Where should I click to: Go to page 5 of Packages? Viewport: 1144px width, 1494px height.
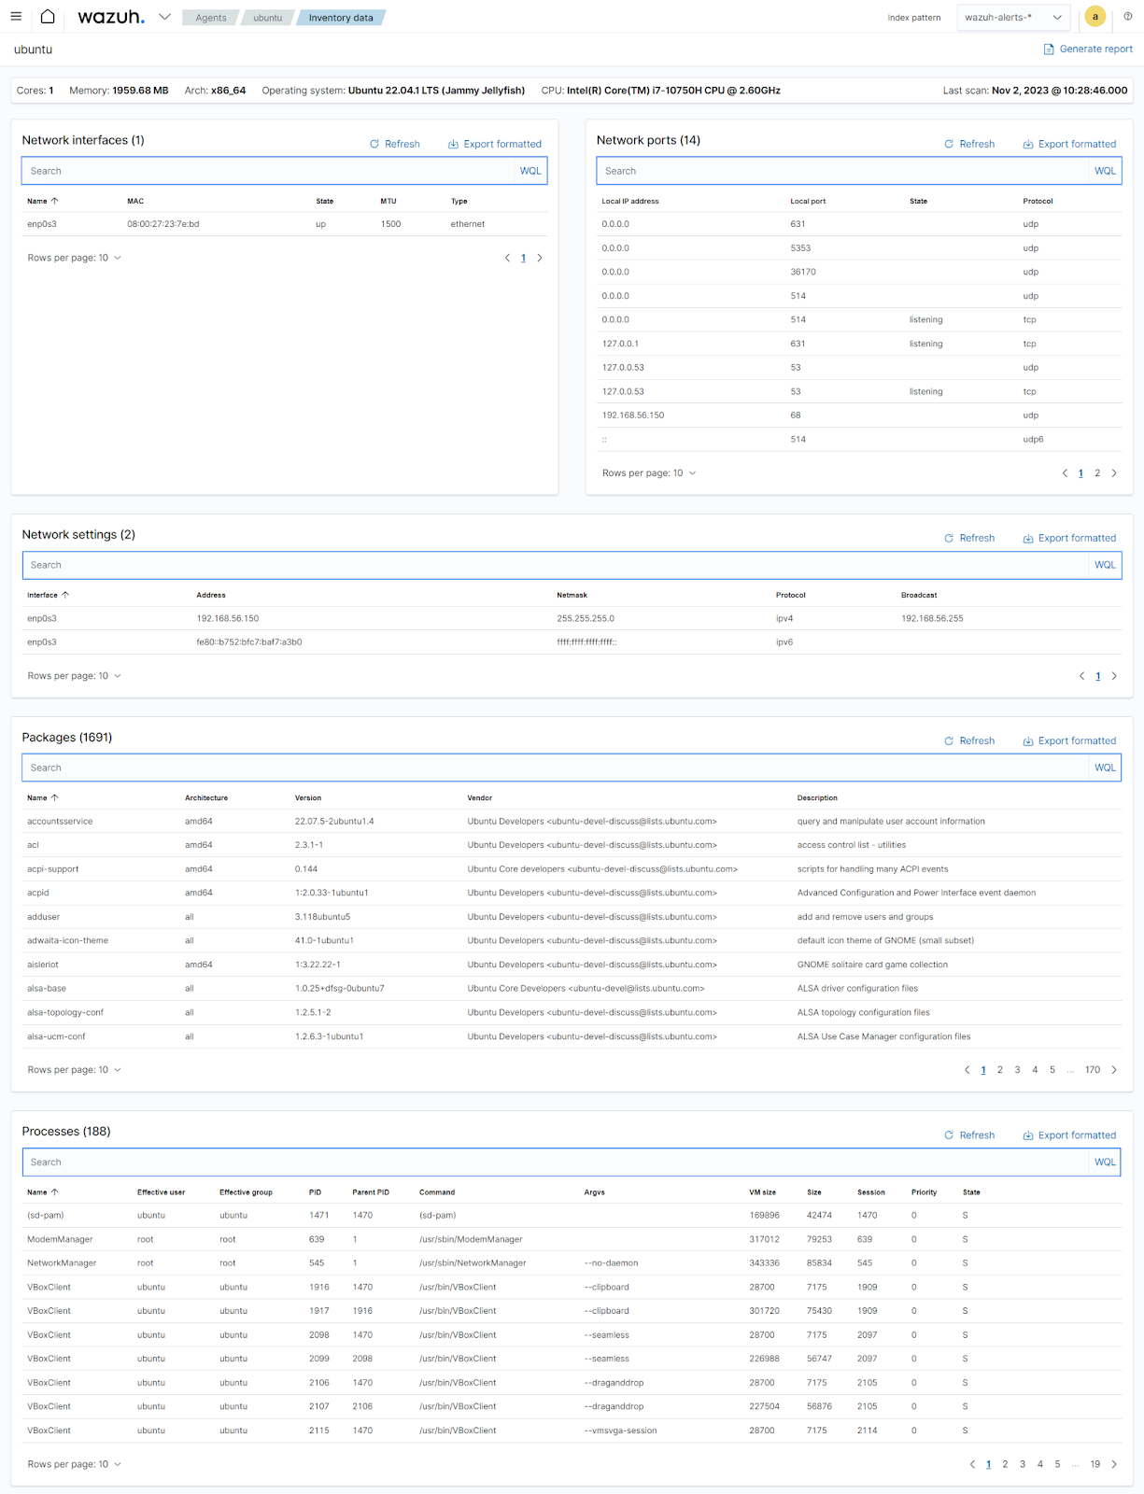(1052, 1070)
